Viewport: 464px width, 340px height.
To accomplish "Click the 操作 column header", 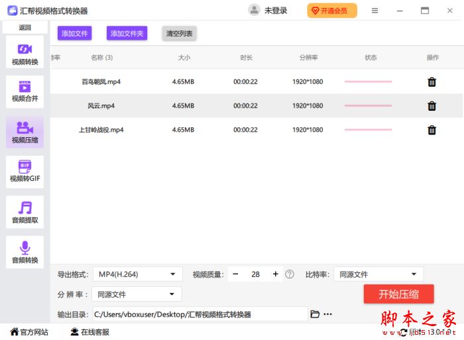I will pos(433,58).
